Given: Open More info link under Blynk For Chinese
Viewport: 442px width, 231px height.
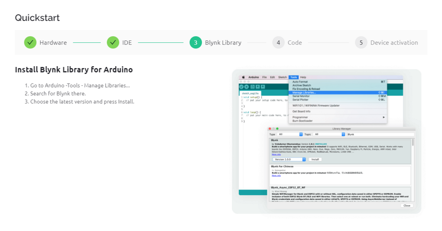Looking at the screenshot, I should click(276, 176).
